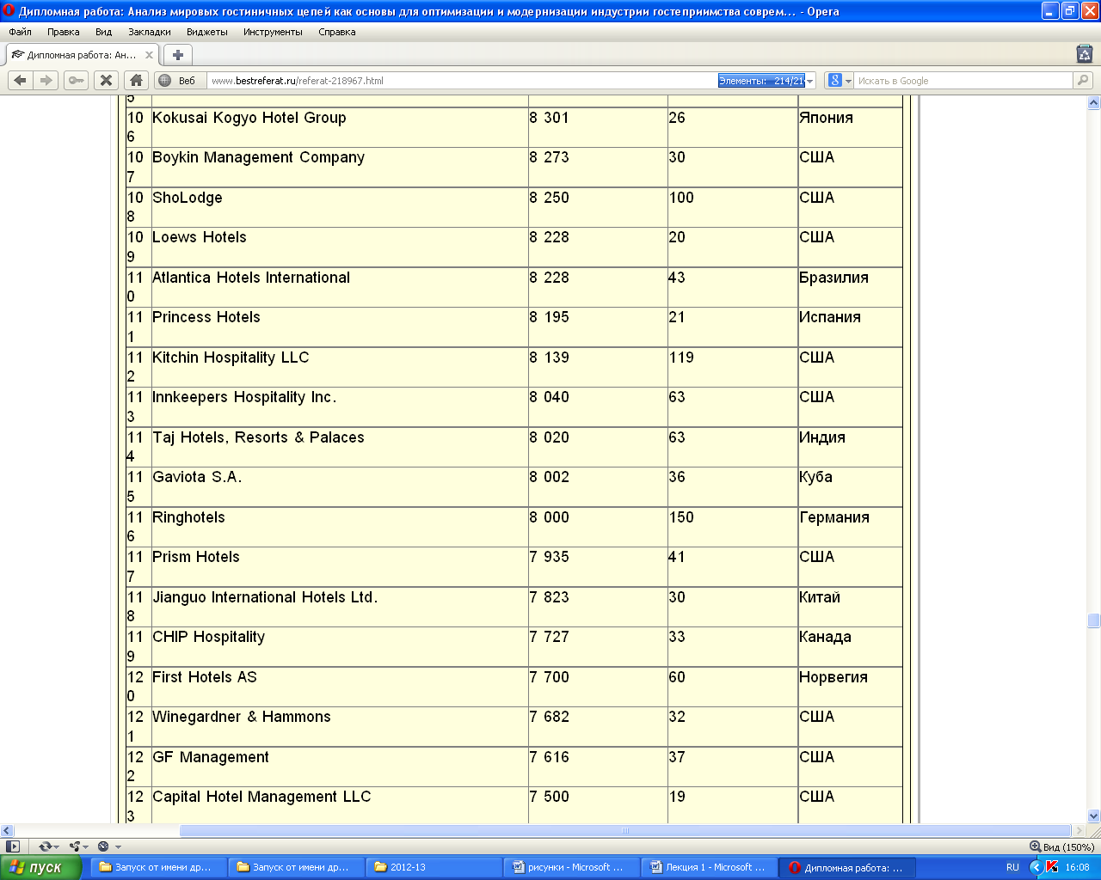The width and height of the screenshot is (1101, 880).
Task: Open the Инструменты menu
Action: click(x=273, y=32)
